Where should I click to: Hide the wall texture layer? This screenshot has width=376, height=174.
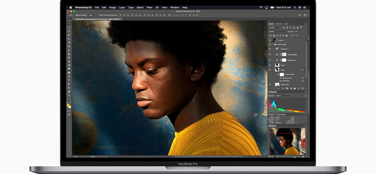[x=270, y=60]
